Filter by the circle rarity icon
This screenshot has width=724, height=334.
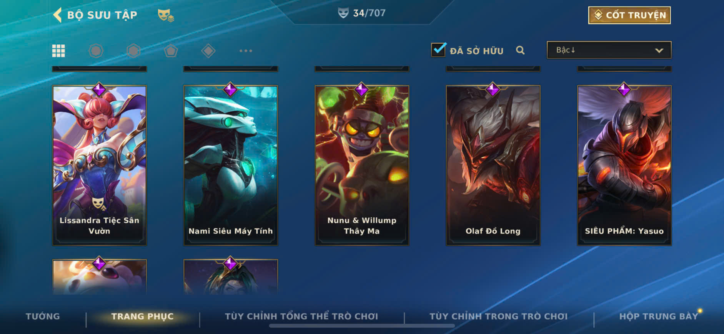[96, 51]
